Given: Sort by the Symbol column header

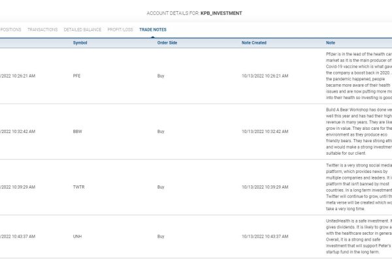Looking at the screenshot, I should tap(80, 43).
